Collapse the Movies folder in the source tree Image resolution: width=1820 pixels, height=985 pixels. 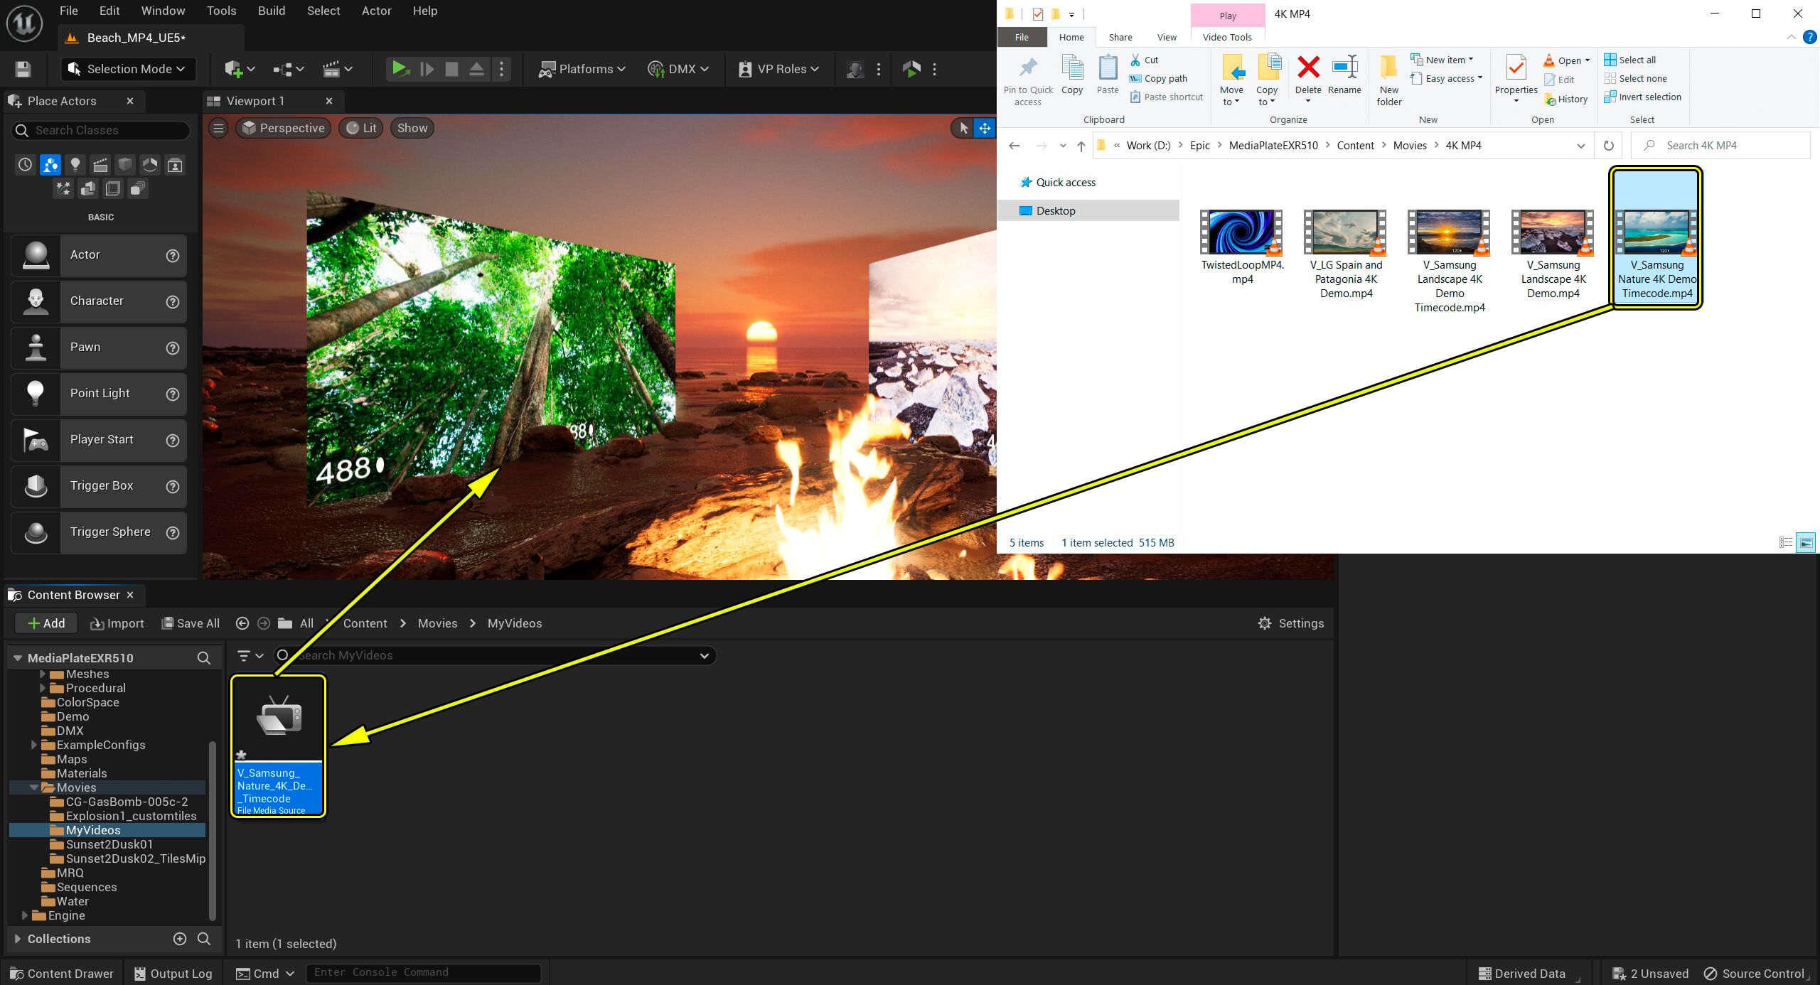35,787
